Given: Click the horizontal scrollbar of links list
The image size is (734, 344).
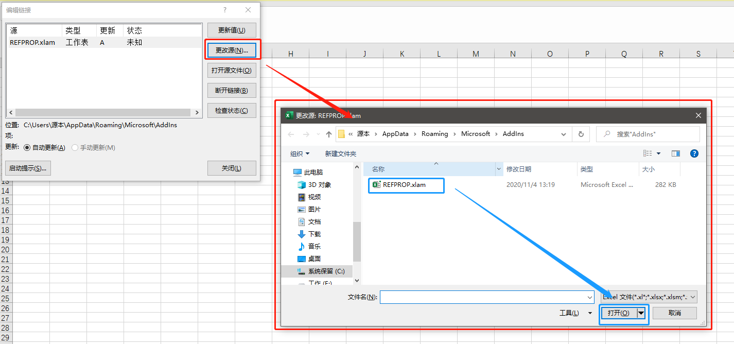Looking at the screenshot, I should coord(104,112).
